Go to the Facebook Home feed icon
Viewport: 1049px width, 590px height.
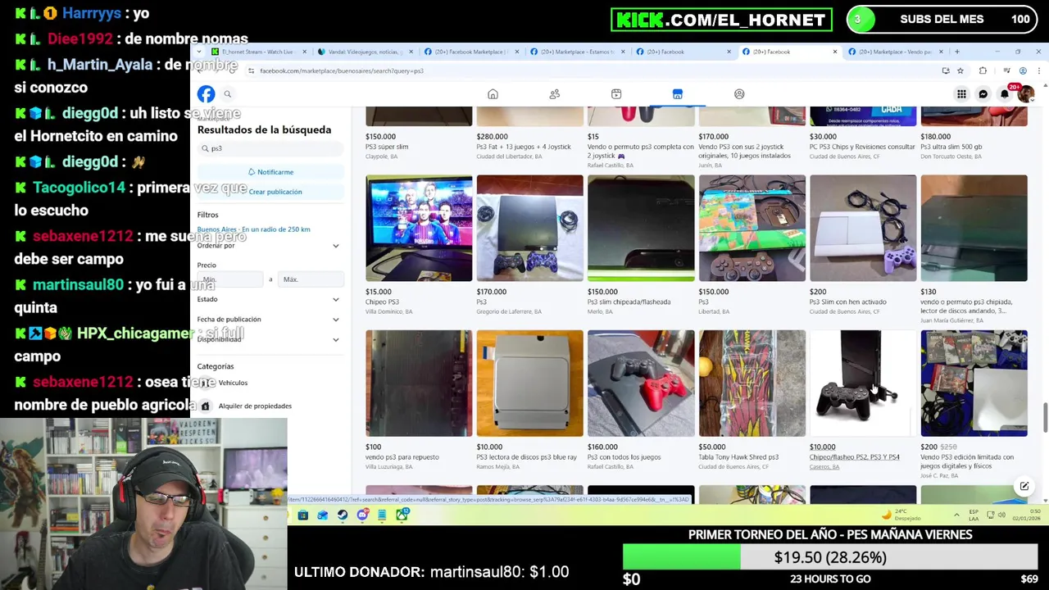pos(493,94)
